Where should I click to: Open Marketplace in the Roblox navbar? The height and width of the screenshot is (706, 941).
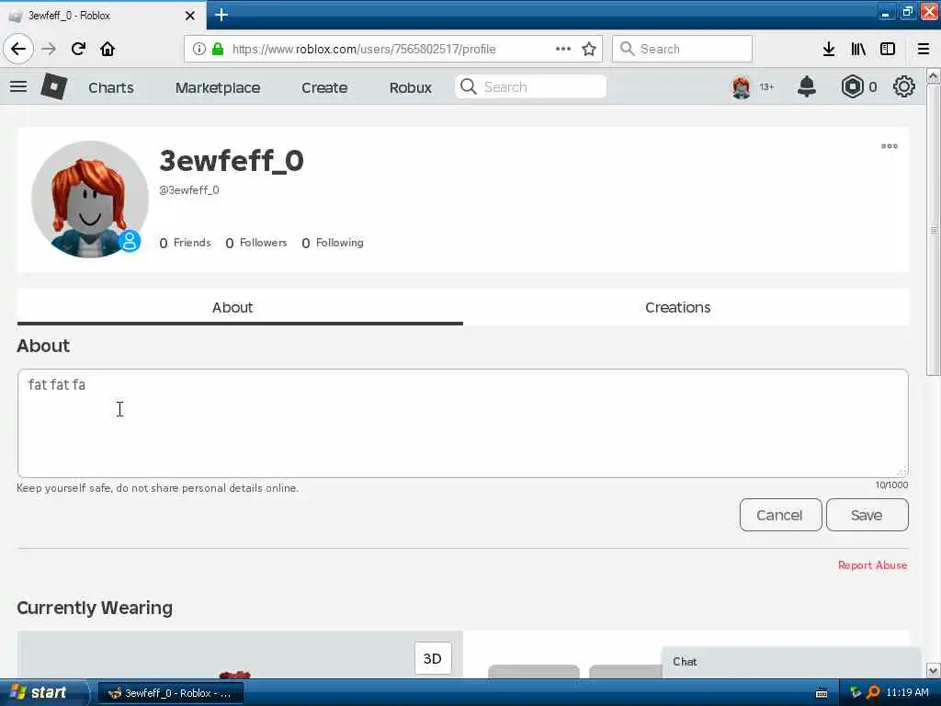[x=218, y=87]
